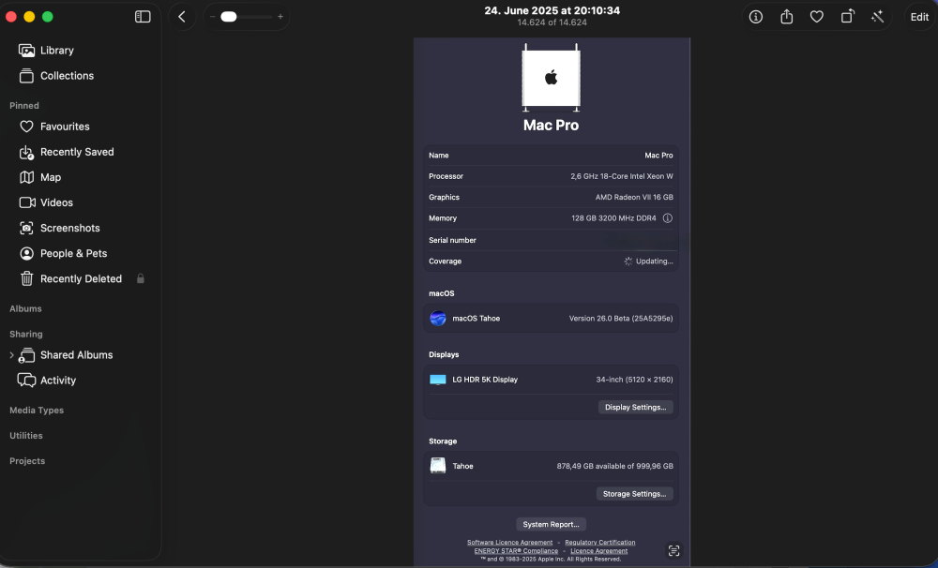938x568 pixels.
Task: Click the Tahoe storage drive icon
Action: pyautogui.click(x=438, y=466)
